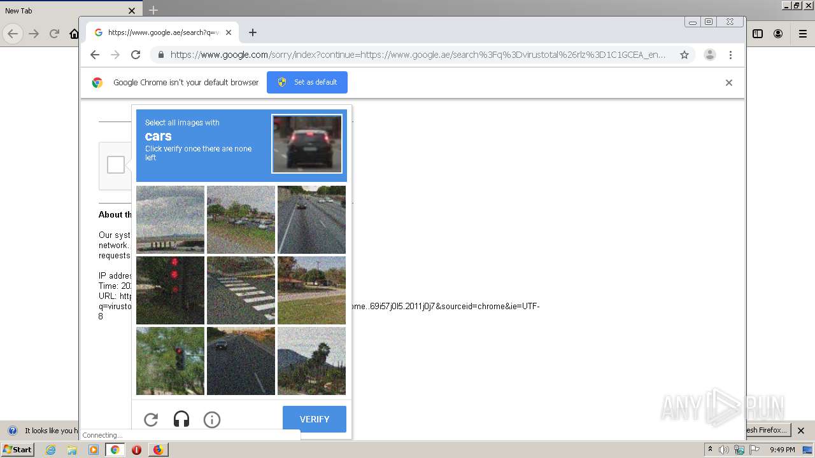The width and height of the screenshot is (815, 458).
Task: Reload page in Firefox window
Action: click(x=55, y=34)
